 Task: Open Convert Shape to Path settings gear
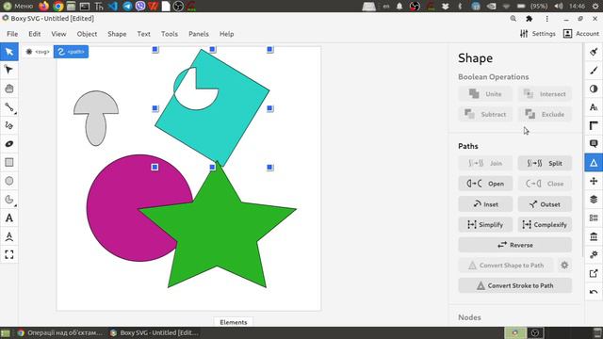pyautogui.click(x=564, y=266)
